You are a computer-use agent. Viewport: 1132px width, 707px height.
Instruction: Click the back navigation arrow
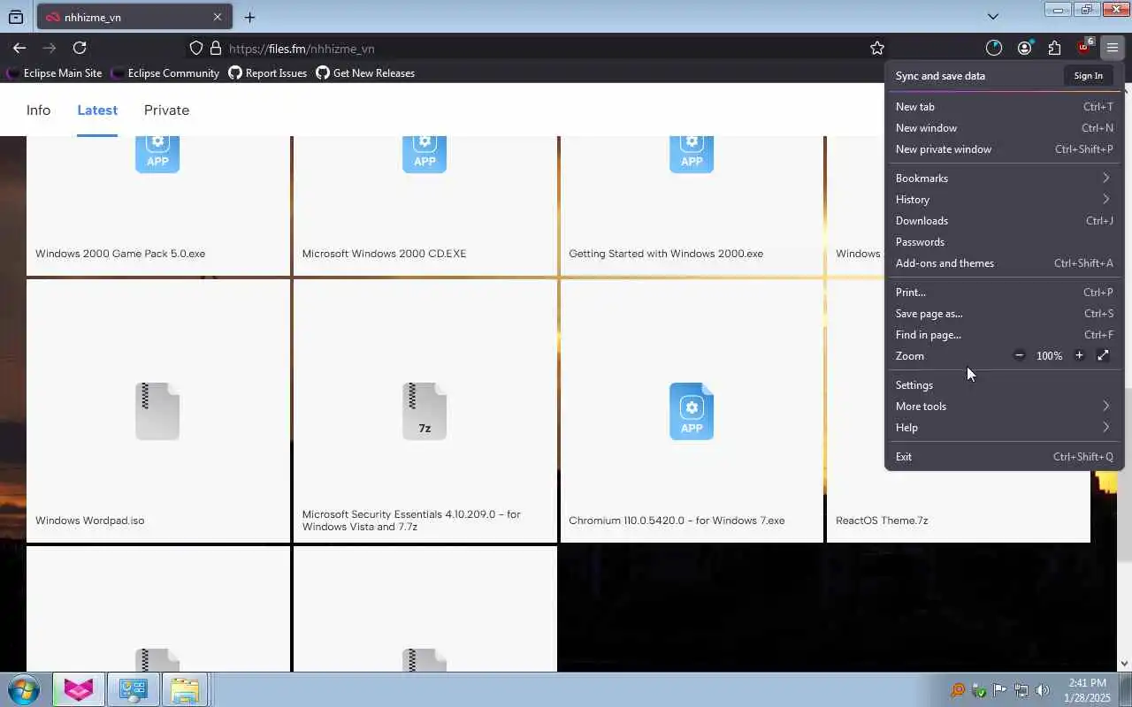click(x=19, y=48)
